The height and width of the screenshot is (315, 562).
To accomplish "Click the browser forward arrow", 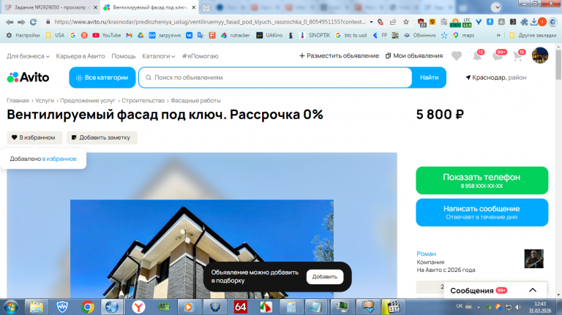I will point(21,22).
